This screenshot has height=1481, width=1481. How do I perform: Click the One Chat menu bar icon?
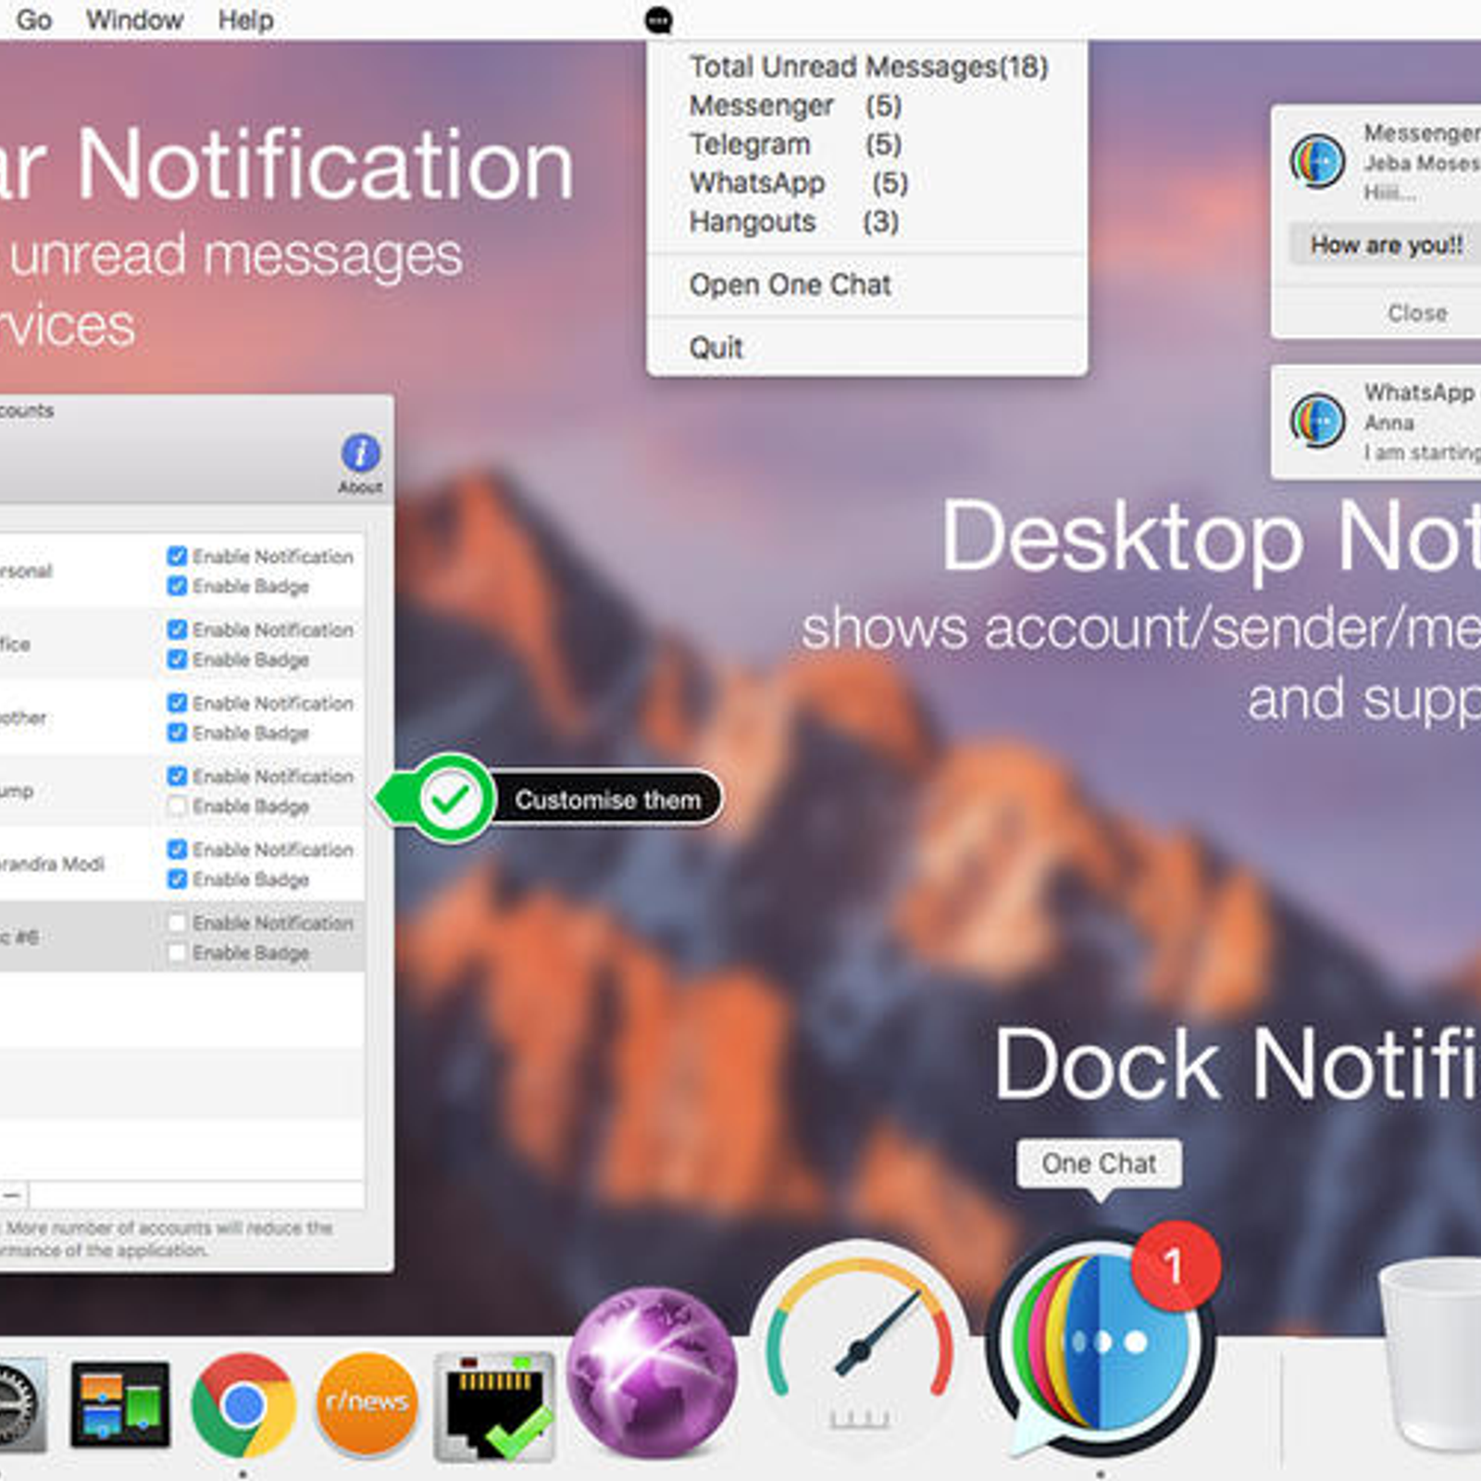(x=658, y=19)
